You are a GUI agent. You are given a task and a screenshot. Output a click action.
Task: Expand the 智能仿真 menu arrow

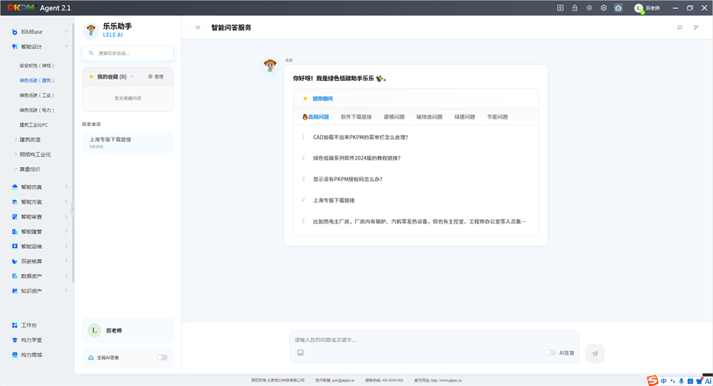tap(66, 187)
